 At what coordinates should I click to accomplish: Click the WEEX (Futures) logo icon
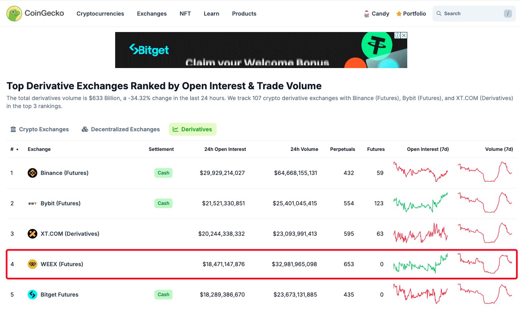pyautogui.click(x=32, y=264)
